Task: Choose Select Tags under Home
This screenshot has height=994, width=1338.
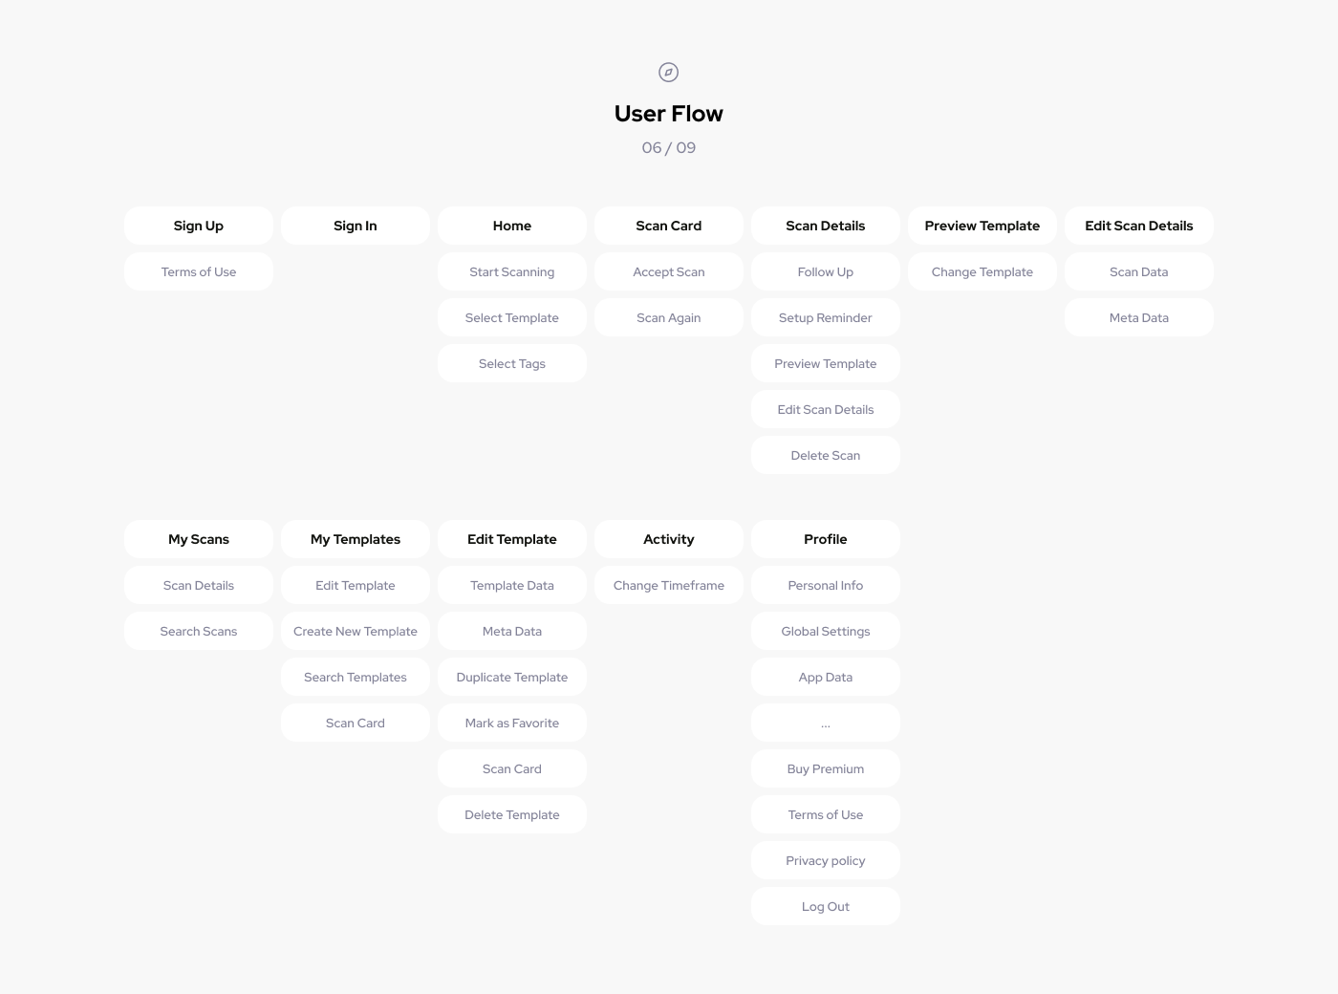Action: 512,363
